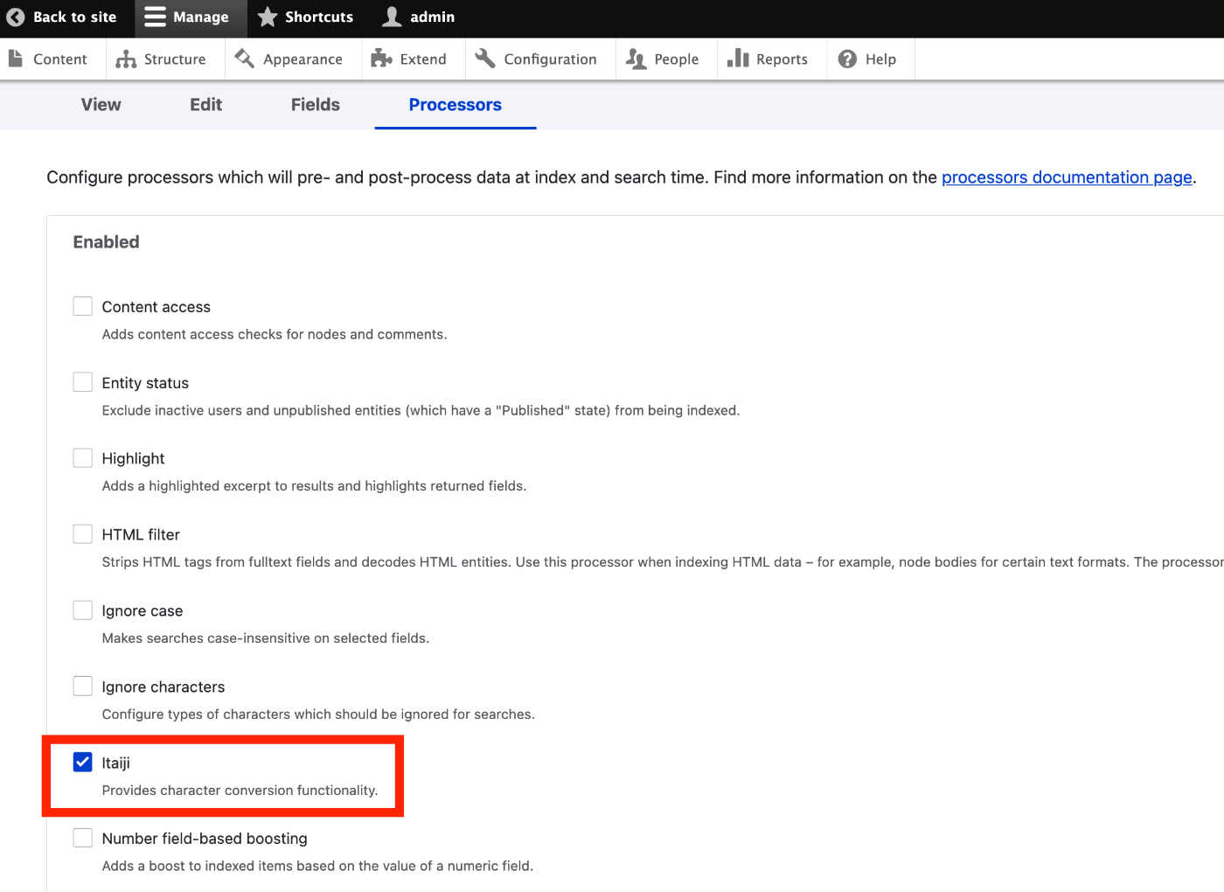Click 'Adds content access checks' description
This screenshot has height=892, width=1224.
pos(275,334)
